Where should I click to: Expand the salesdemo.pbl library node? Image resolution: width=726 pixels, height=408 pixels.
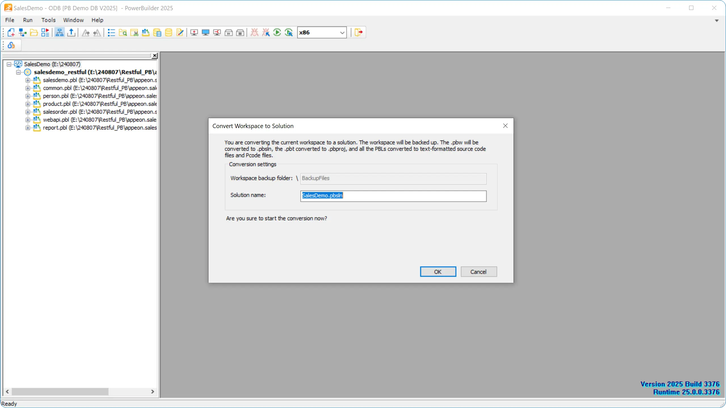click(28, 80)
